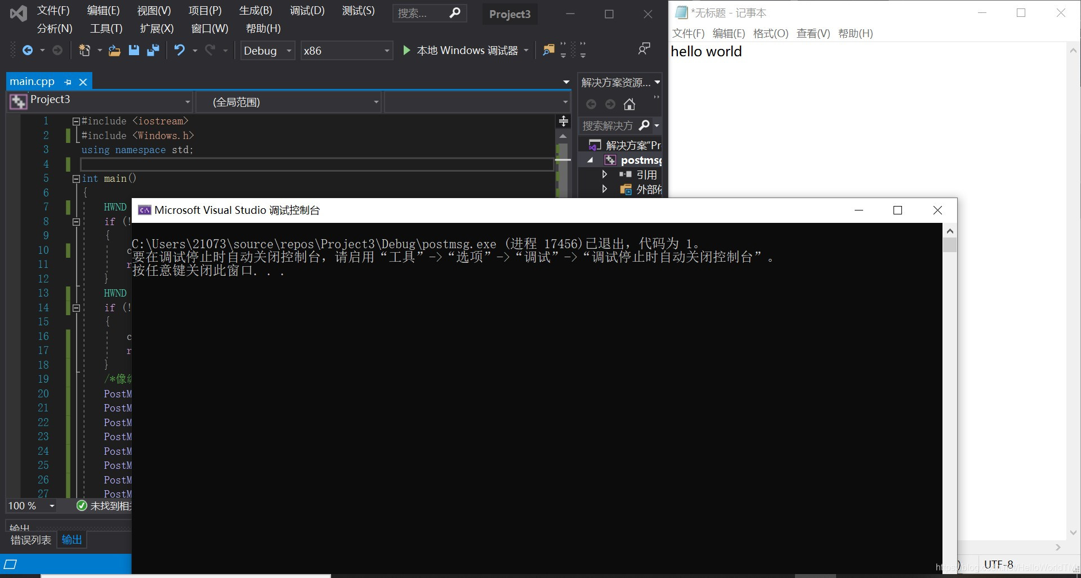1081x578 pixels.
Task: Click the status bar window icon at bottom left
Action: [x=10, y=564]
